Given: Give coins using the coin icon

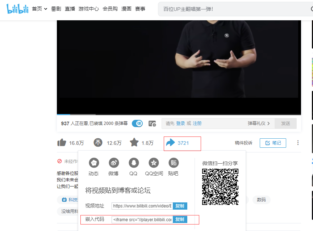Looking at the screenshot, I should pyautogui.click(x=98, y=143).
